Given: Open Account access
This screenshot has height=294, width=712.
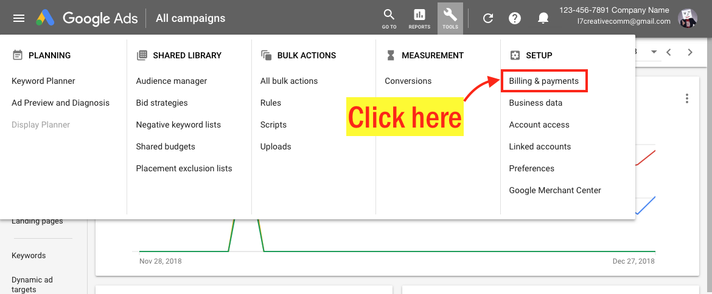Looking at the screenshot, I should coord(539,125).
